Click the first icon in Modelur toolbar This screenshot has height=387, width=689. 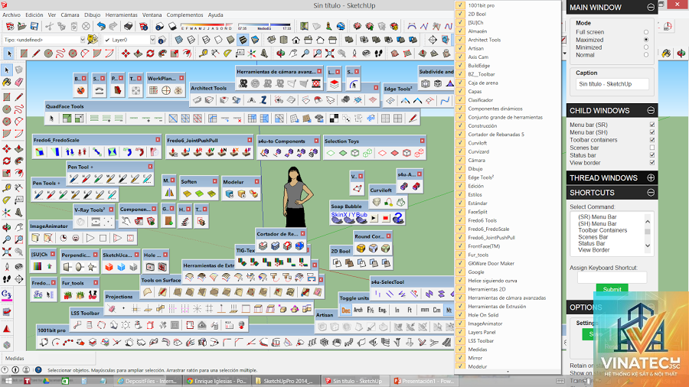tap(229, 193)
